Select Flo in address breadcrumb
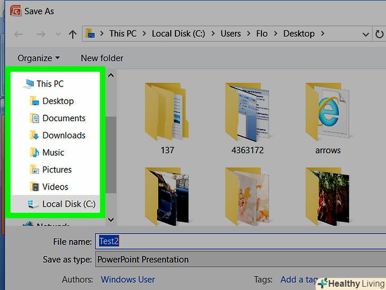The width and height of the screenshot is (386, 290). pyautogui.click(x=262, y=33)
